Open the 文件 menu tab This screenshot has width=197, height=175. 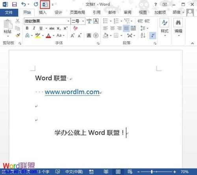coord(9,13)
